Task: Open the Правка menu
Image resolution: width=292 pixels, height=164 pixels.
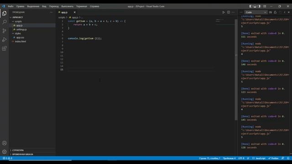Action: tap(20, 6)
